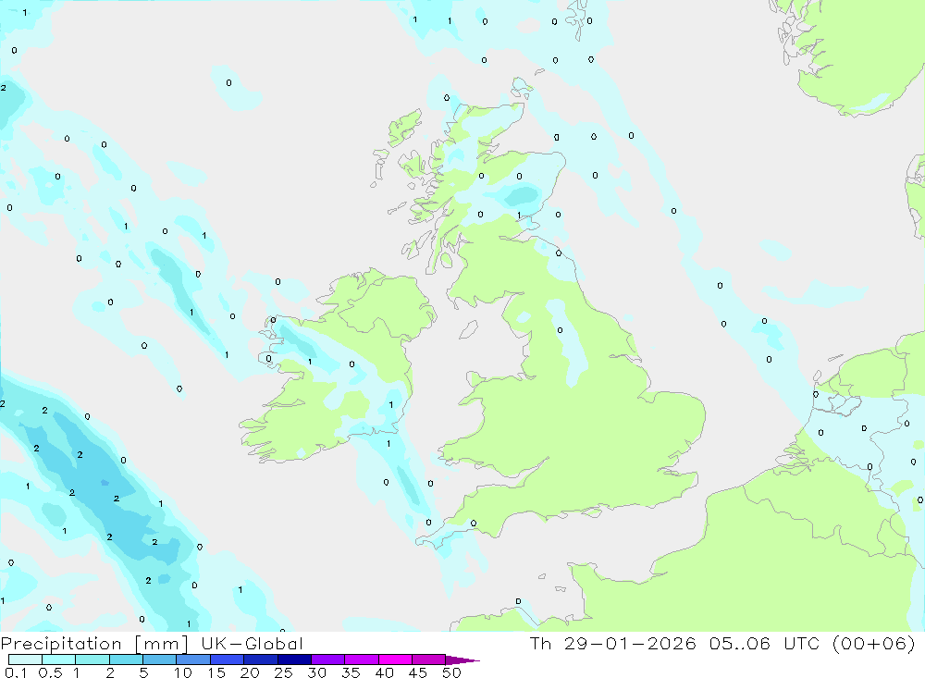Click the 0.1–0.5 mm palest cyan legend swatch

(x=25, y=660)
